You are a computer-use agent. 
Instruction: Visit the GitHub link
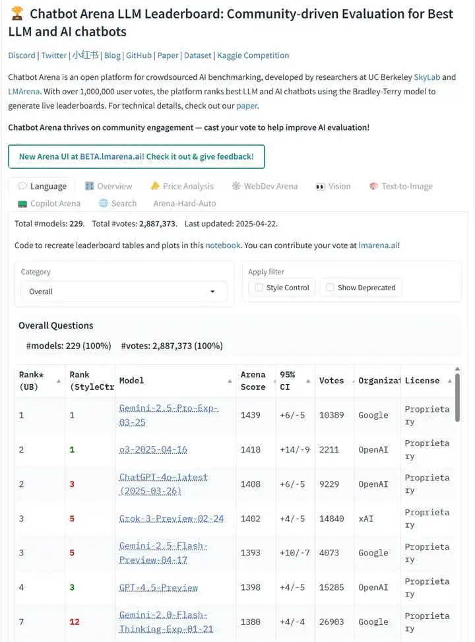(139, 55)
